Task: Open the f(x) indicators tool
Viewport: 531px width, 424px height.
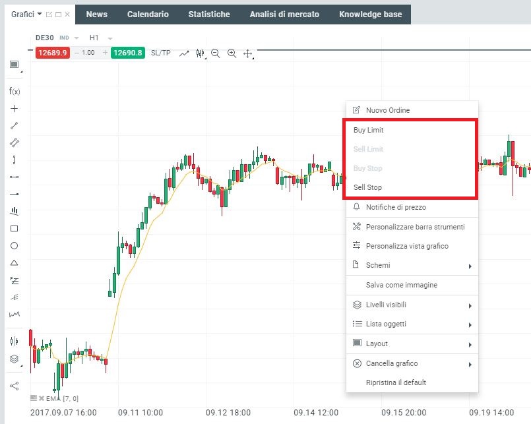Action: click(14, 91)
